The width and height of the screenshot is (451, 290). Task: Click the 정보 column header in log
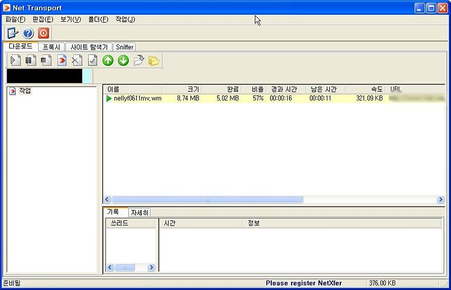(342, 223)
